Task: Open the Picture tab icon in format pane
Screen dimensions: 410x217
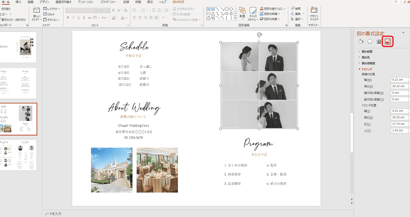Action: (388, 41)
